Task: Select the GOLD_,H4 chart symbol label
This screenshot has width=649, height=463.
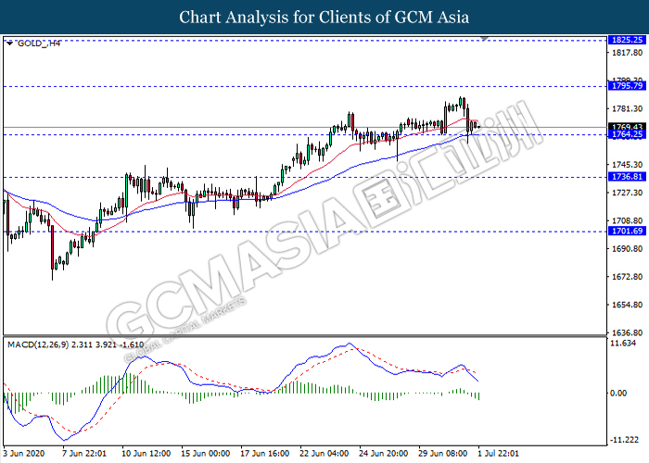Action: (x=39, y=43)
